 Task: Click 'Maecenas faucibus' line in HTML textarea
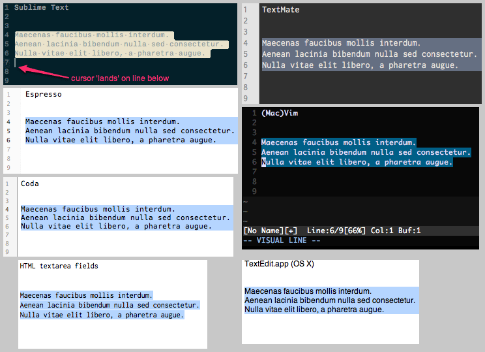[86, 296]
